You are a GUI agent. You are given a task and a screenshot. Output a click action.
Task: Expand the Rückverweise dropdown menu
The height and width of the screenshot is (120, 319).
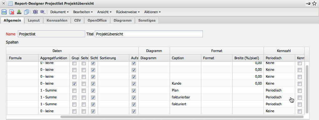pyautogui.click(x=128, y=12)
